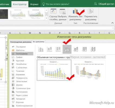Click the Share (Общий доступ) person icon
This screenshot has height=108, width=115.
click(95, 4)
